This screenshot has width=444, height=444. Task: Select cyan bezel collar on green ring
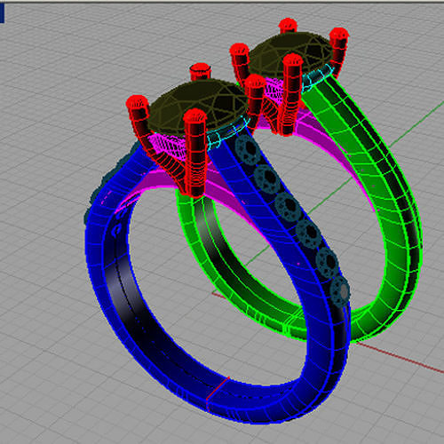[x=318, y=75]
